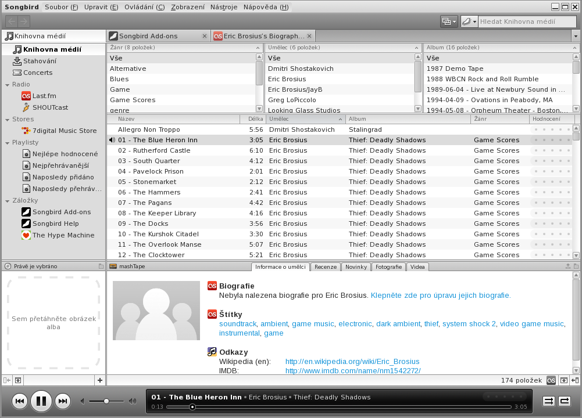Go forward with the right navigation arrow

tap(24, 21)
